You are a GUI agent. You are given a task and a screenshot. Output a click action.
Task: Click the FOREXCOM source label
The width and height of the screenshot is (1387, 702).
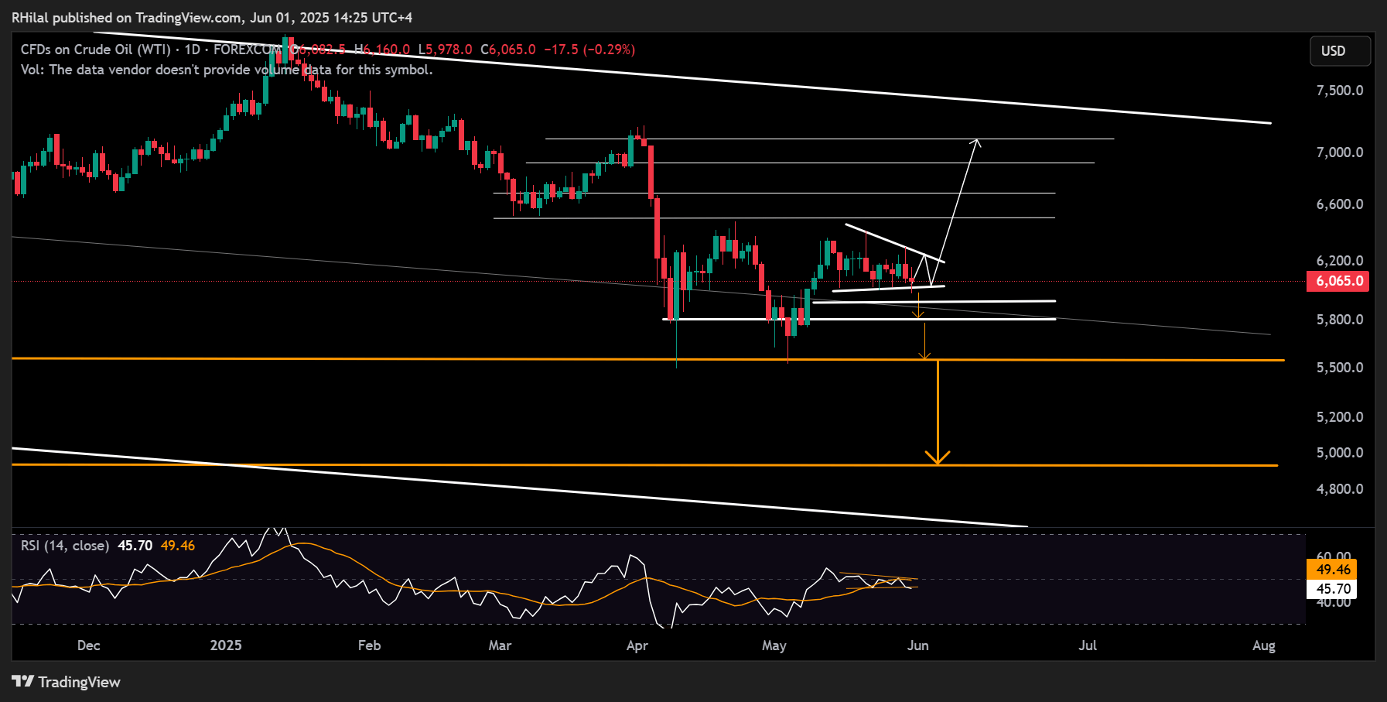247,50
